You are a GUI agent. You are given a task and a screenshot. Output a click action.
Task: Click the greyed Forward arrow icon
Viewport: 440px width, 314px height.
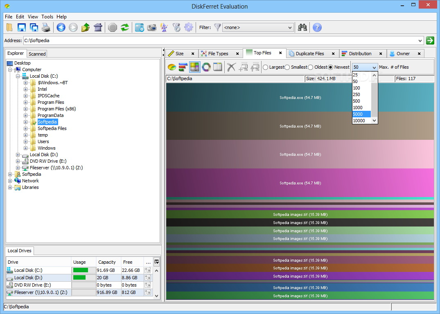point(73,27)
